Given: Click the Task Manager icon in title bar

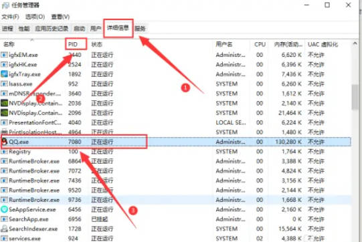Looking at the screenshot, I should [x=5, y=5].
